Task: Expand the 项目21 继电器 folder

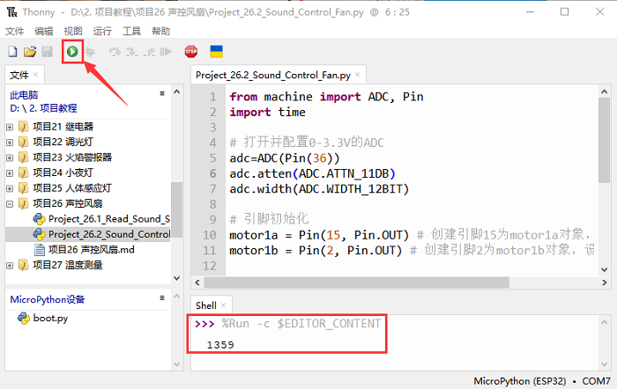Action: pos(10,127)
